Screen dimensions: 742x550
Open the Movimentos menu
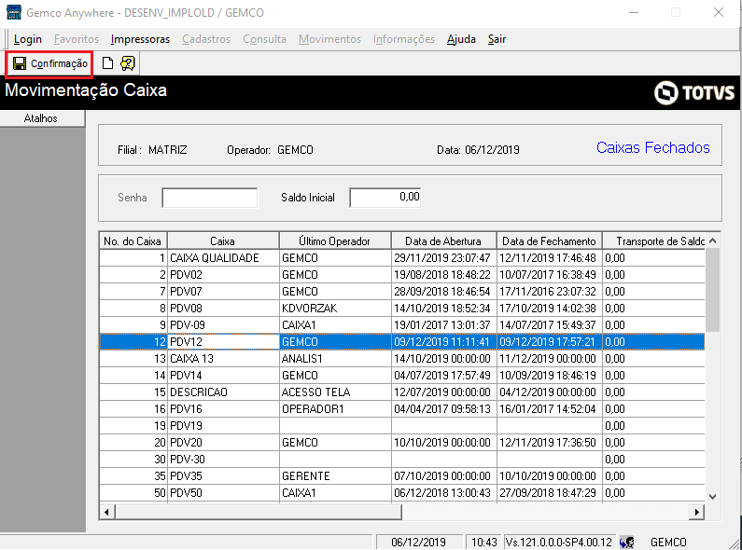coord(329,39)
